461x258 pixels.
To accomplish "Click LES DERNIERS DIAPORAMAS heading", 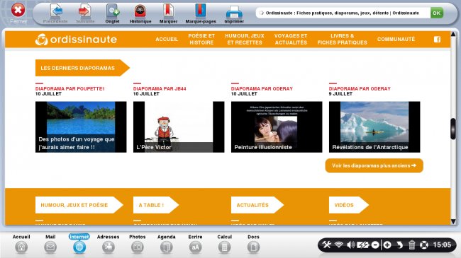I will coord(82,68).
